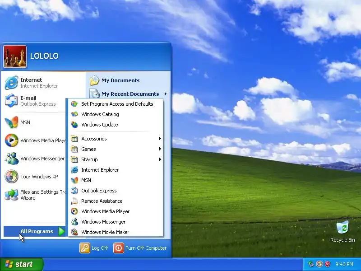Click the Remote Assistance icon
Viewport: 361px width, 271px height.
pos(74,201)
